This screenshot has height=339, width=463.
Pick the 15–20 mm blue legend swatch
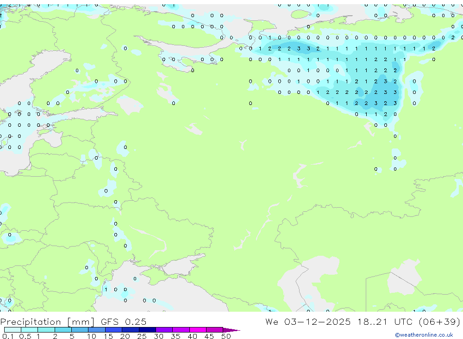pyautogui.click(x=114, y=330)
